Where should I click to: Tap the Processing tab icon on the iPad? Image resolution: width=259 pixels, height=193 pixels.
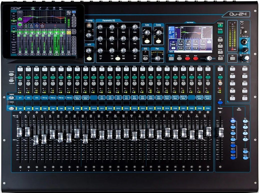click(x=33, y=8)
